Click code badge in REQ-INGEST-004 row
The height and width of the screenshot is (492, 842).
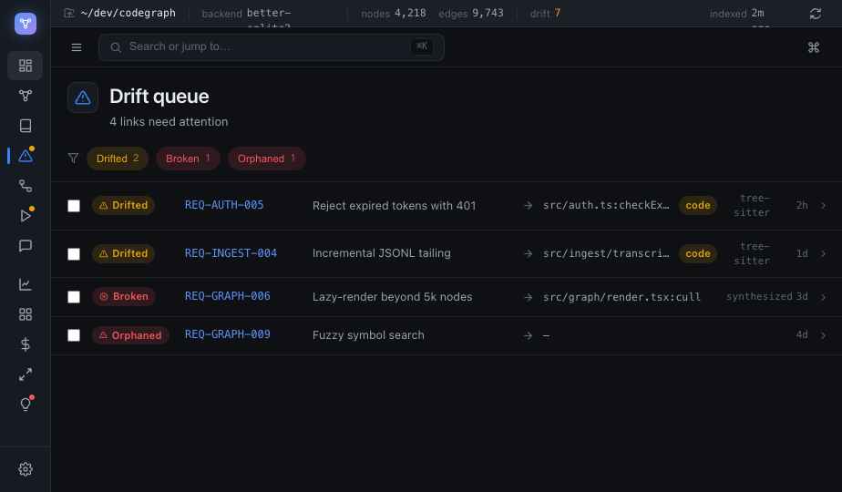click(x=697, y=253)
